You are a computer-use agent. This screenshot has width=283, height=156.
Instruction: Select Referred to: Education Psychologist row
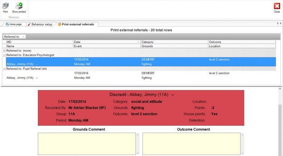139,55
